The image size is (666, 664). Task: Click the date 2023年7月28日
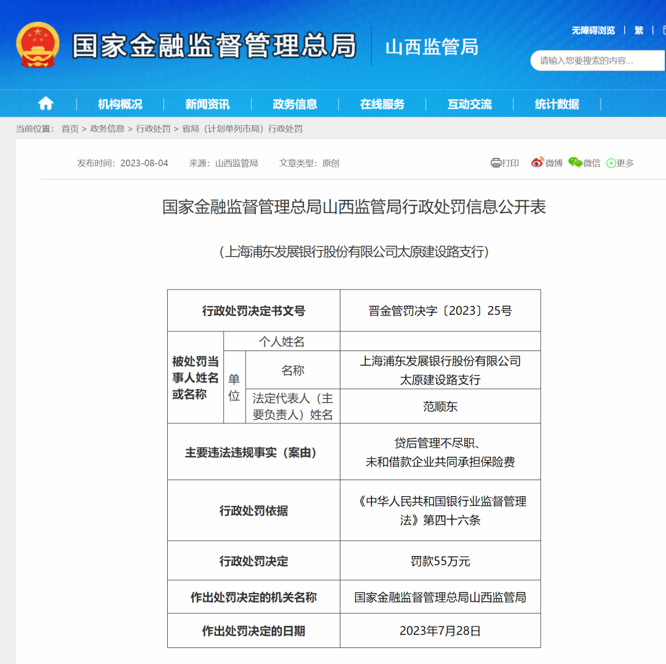[x=440, y=631]
